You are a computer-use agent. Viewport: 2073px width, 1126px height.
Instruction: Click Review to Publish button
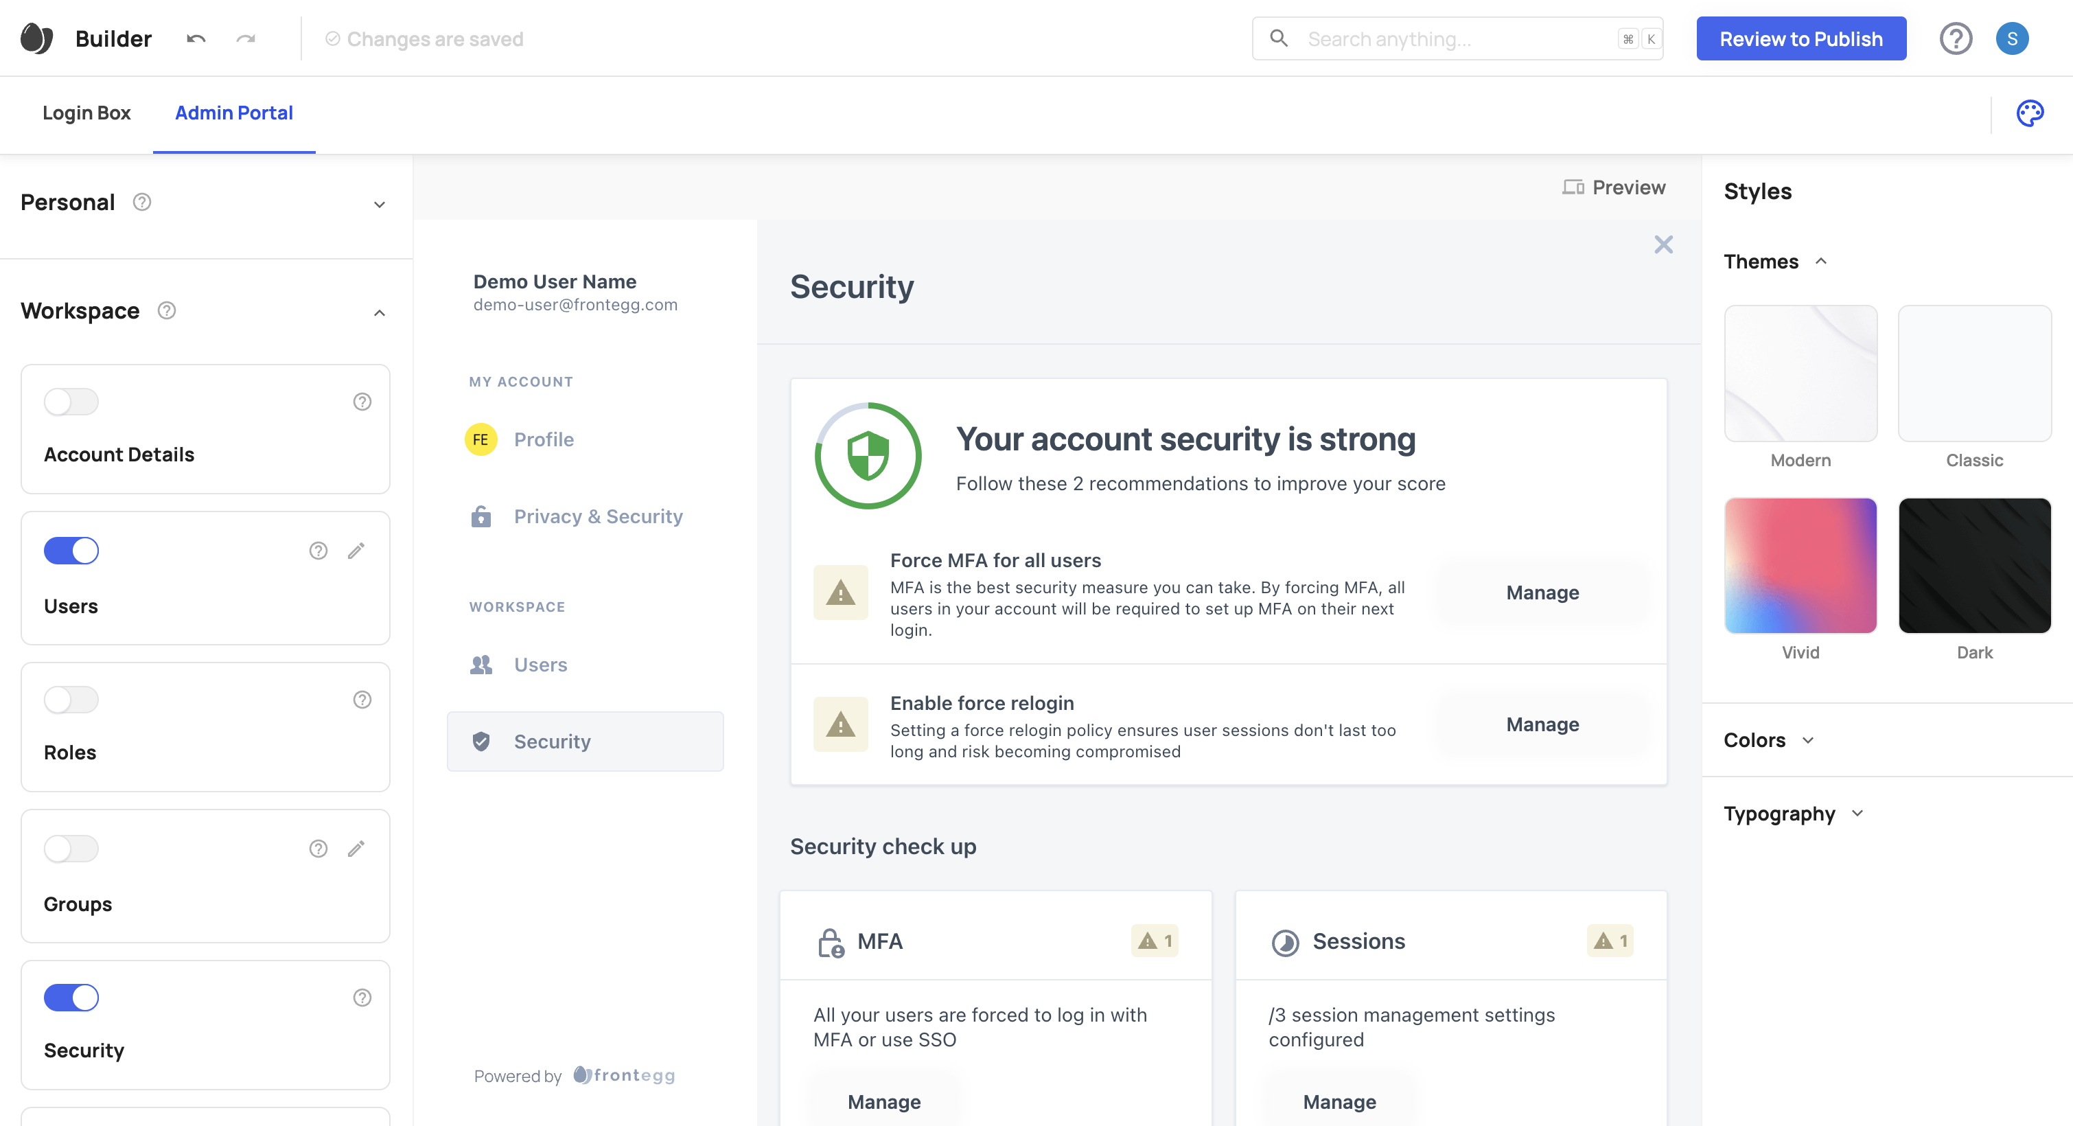coord(1800,38)
